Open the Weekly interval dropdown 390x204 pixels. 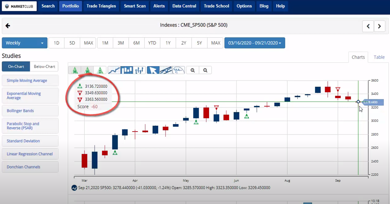[24, 43]
